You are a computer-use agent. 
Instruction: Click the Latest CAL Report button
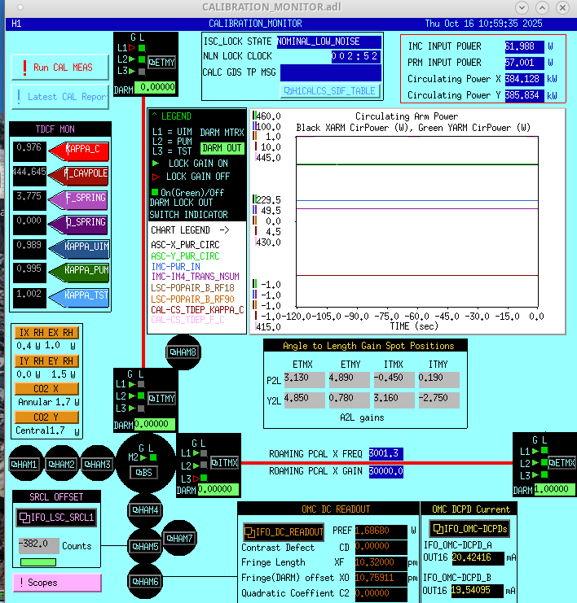pos(60,97)
